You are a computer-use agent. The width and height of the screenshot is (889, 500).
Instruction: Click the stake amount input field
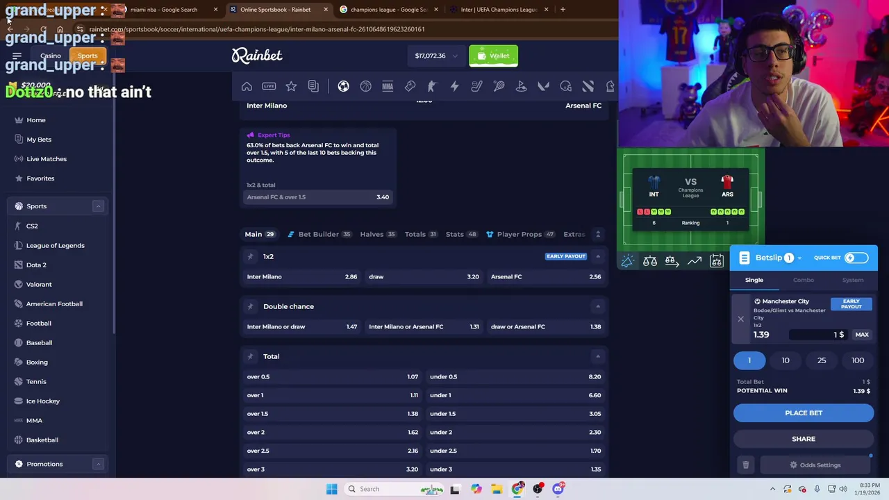coord(820,335)
